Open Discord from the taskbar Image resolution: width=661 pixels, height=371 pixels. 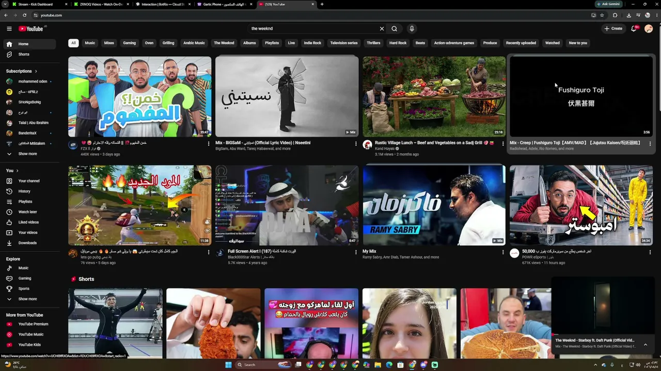click(423, 365)
